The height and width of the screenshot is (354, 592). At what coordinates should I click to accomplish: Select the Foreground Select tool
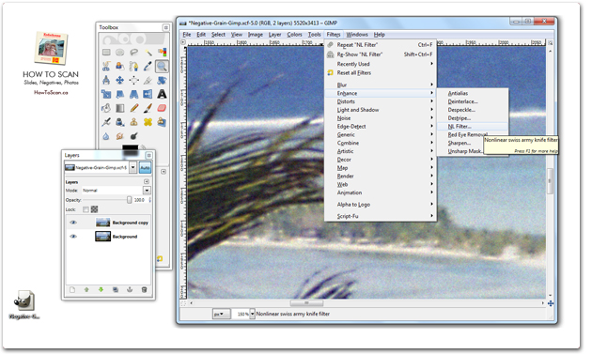coord(120,66)
